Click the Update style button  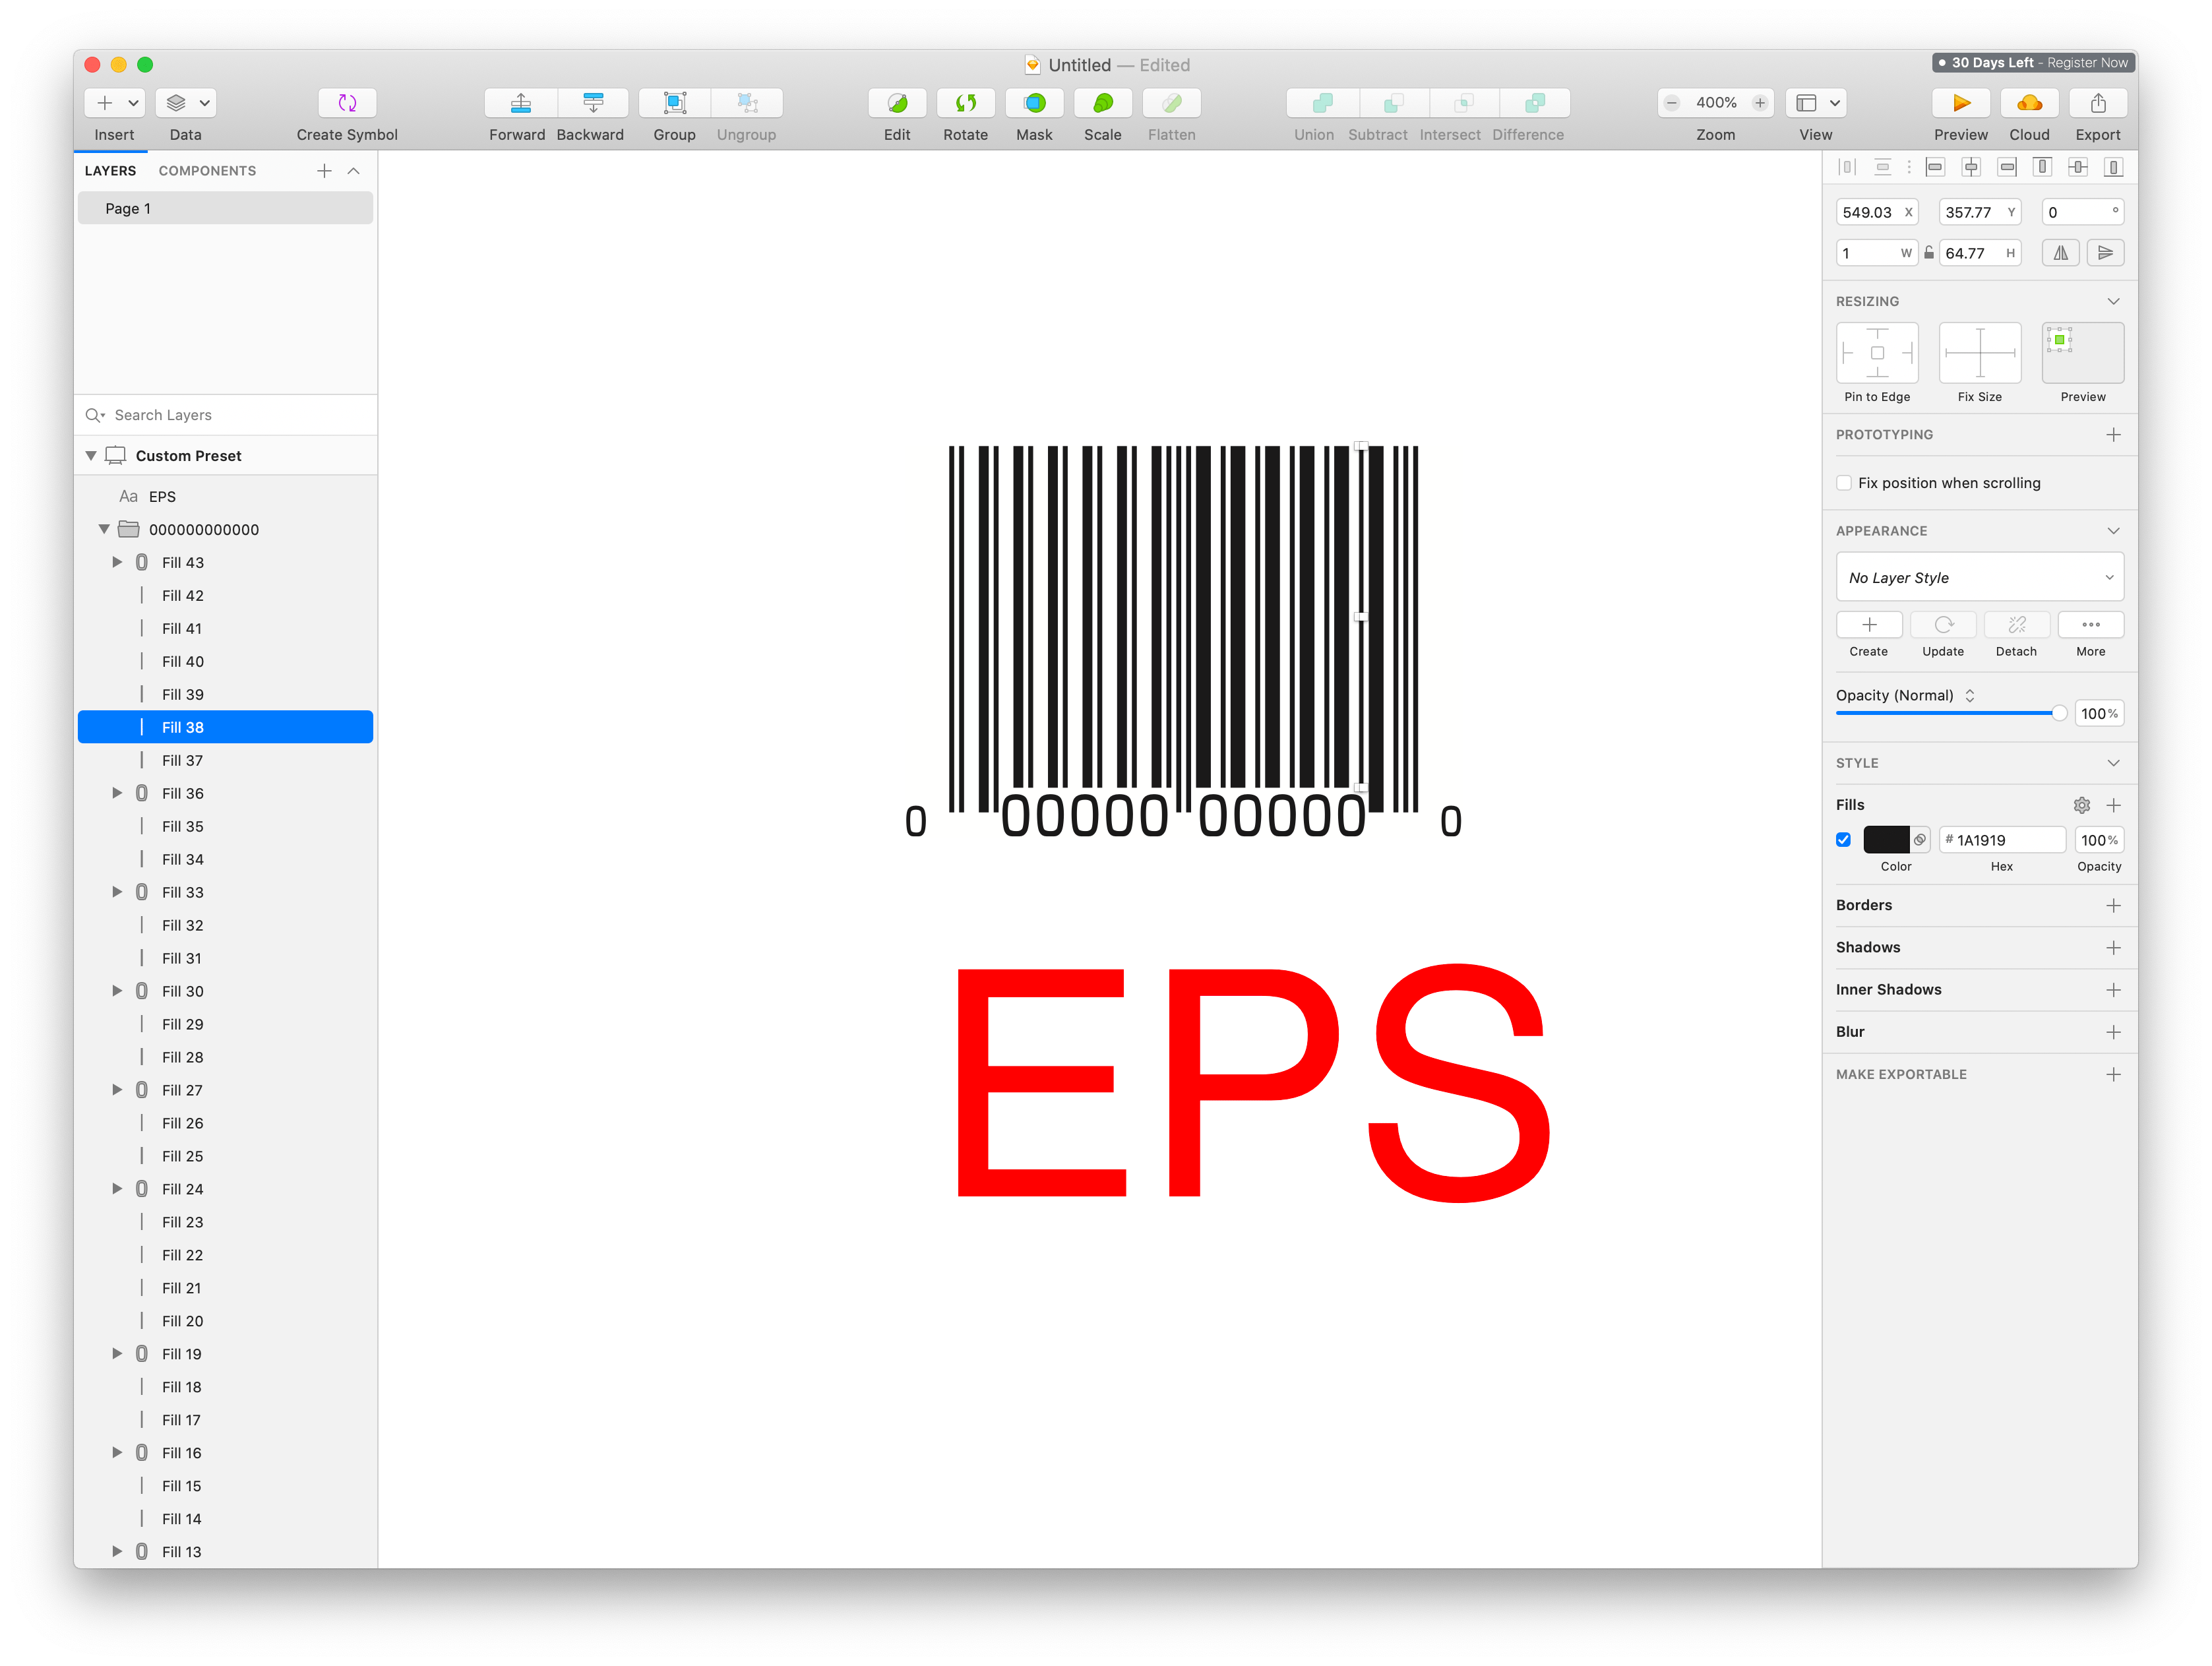[1943, 625]
